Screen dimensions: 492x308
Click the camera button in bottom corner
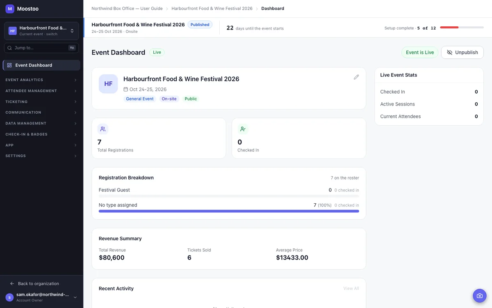479,296
